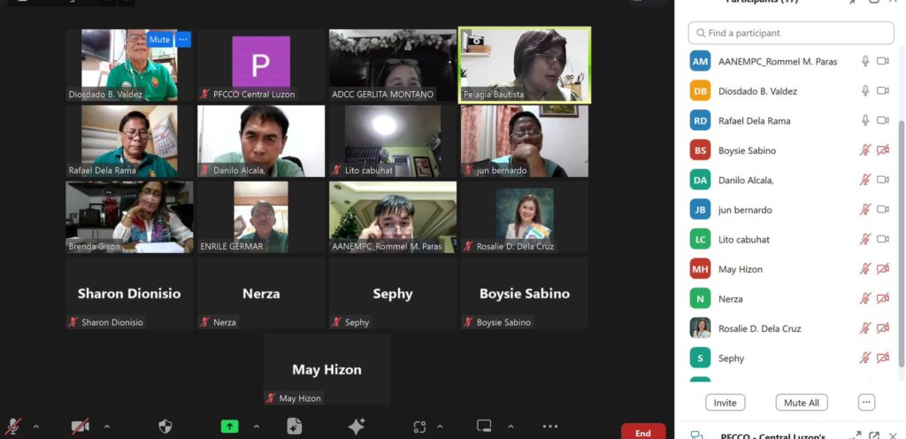Image resolution: width=906 pixels, height=439 pixels.
Task: Select AANEMPC_Rommel M. Paras avatar in participant list
Action: (x=700, y=61)
